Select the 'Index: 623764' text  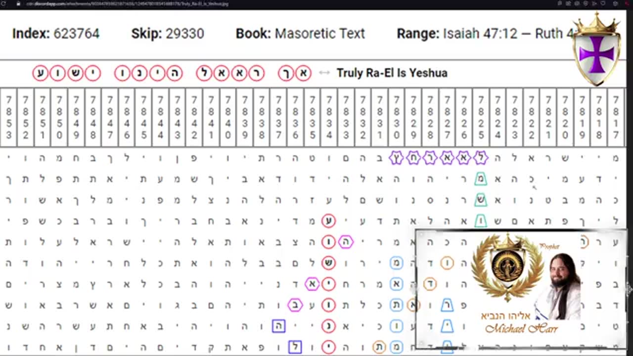point(56,34)
